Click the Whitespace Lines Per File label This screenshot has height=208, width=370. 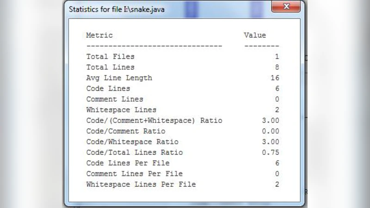click(141, 184)
